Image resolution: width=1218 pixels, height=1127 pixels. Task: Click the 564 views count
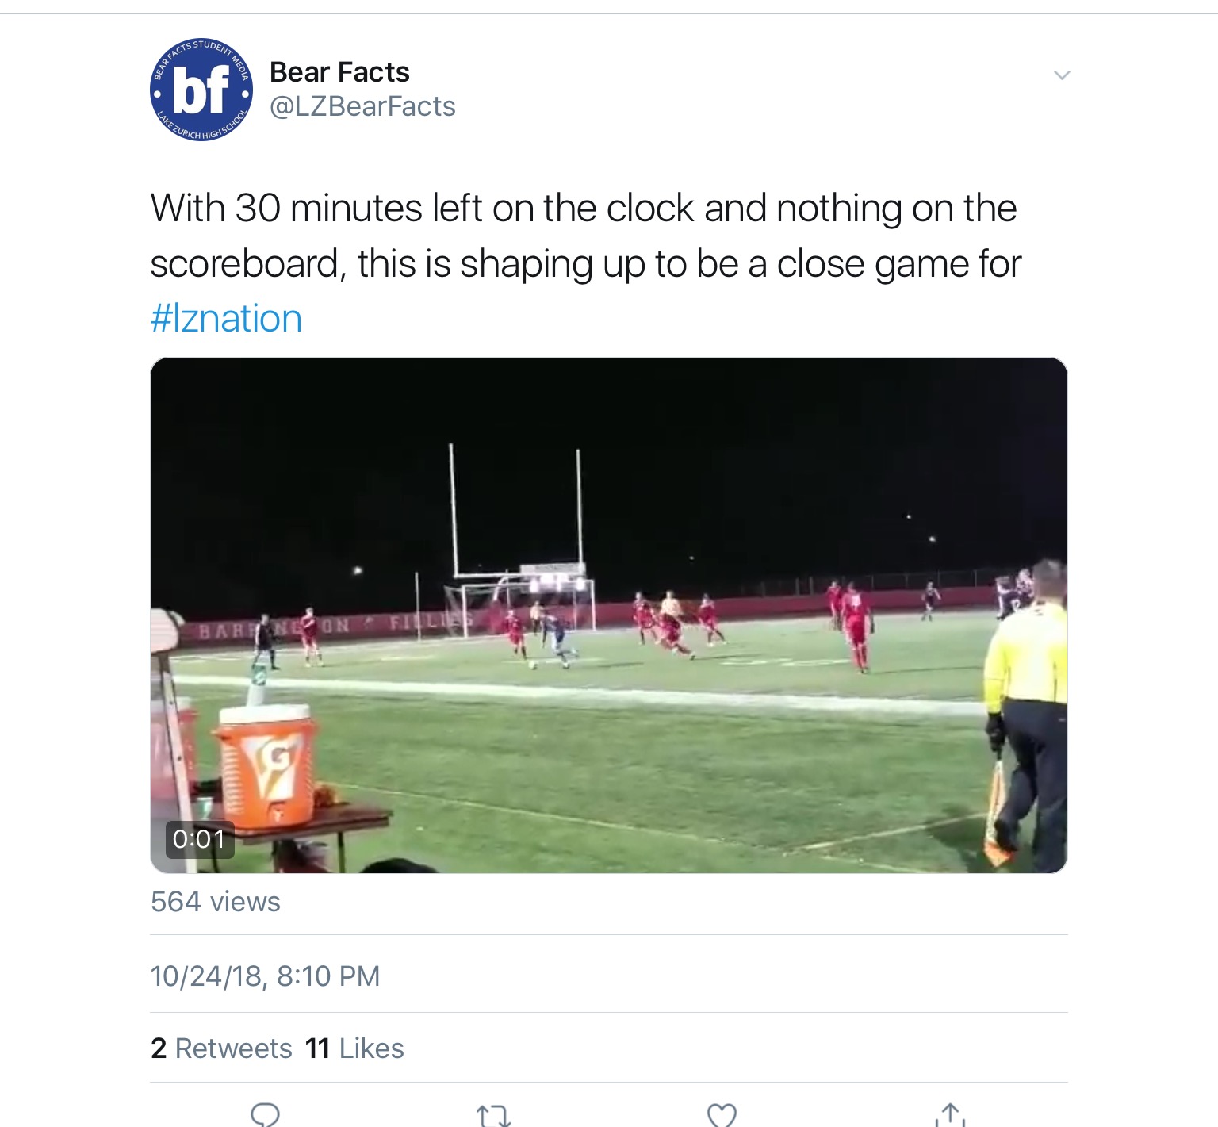click(x=215, y=902)
